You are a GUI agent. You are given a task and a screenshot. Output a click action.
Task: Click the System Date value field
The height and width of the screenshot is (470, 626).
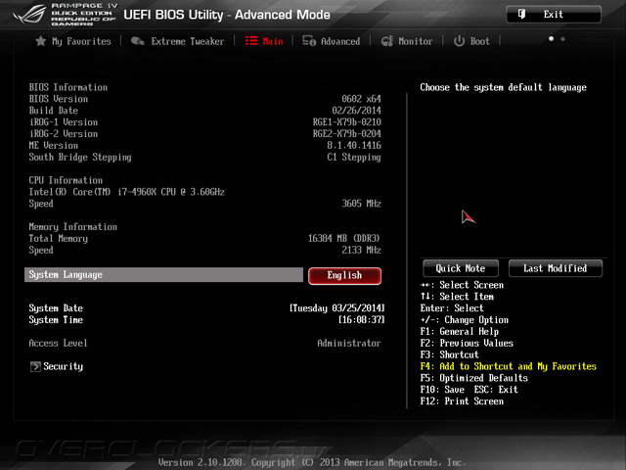(336, 308)
